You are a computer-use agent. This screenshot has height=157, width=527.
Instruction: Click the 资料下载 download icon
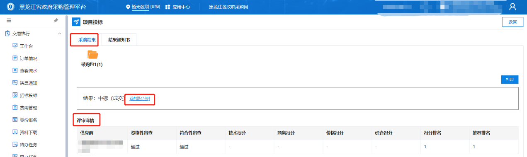point(15,133)
